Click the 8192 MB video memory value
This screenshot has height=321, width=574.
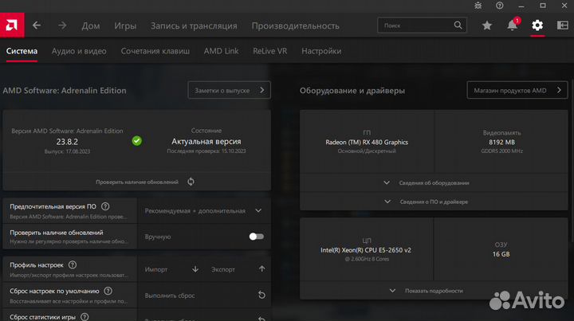[501, 143]
